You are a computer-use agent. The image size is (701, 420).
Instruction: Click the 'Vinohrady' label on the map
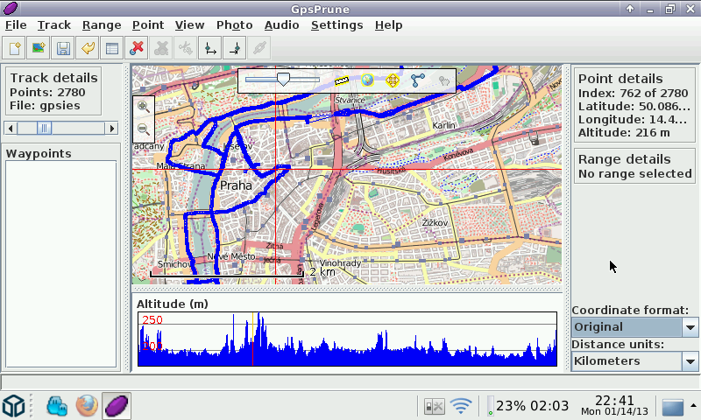340,263
